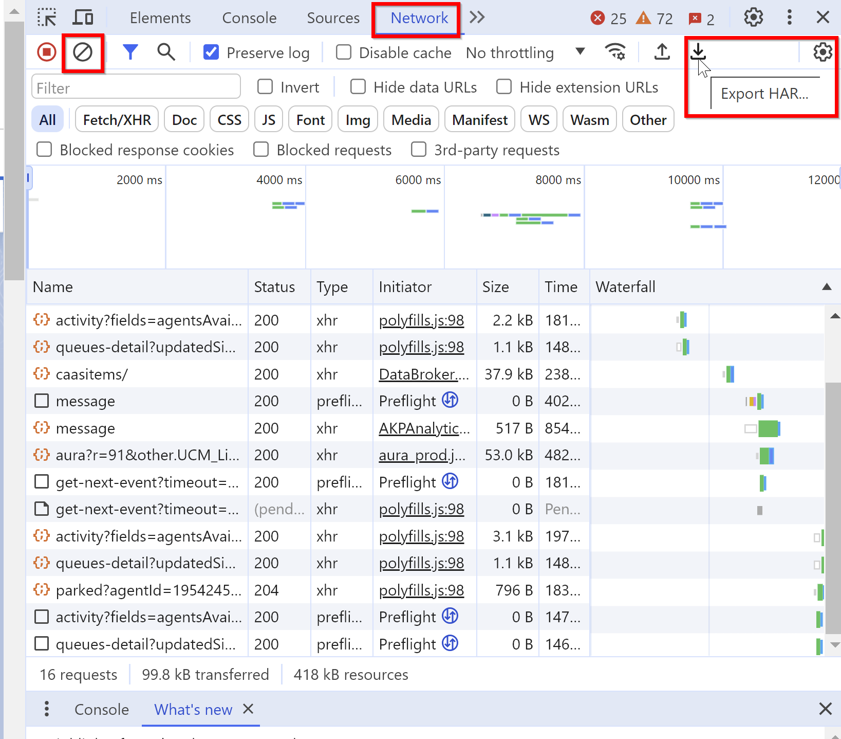Select the inspect element tool
Viewport: 841px width, 739px height.
[x=47, y=17]
